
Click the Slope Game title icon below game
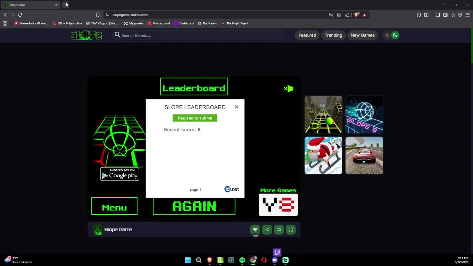(x=98, y=229)
